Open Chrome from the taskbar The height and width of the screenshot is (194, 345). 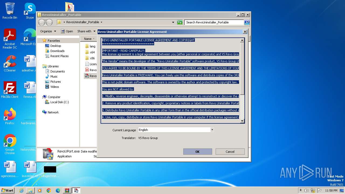point(49,190)
